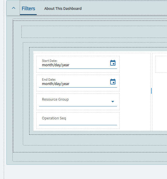Select the year segment of End Date
167x179 pixels.
tap(66, 84)
